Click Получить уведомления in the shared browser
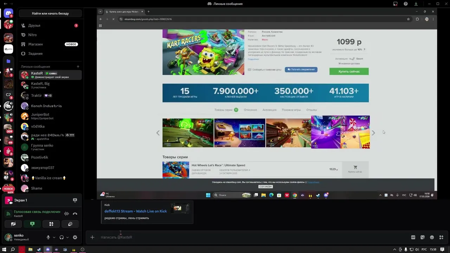 coord(301,70)
